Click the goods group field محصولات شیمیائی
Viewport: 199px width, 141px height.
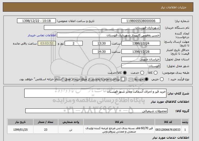[96, 111]
